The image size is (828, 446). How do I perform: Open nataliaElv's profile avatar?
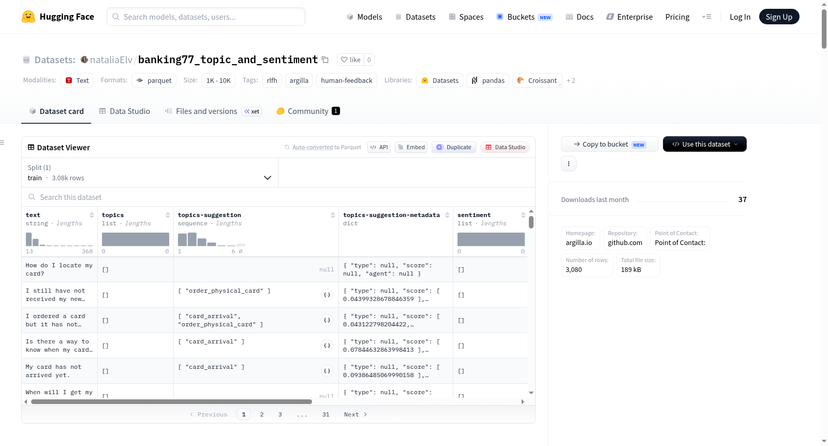(x=84, y=60)
